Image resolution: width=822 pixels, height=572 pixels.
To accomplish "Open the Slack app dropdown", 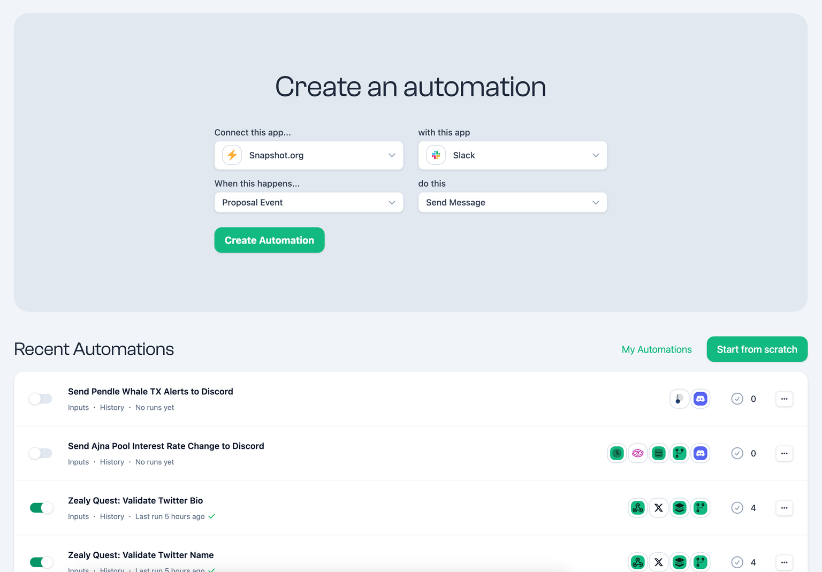I will coord(513,155).
